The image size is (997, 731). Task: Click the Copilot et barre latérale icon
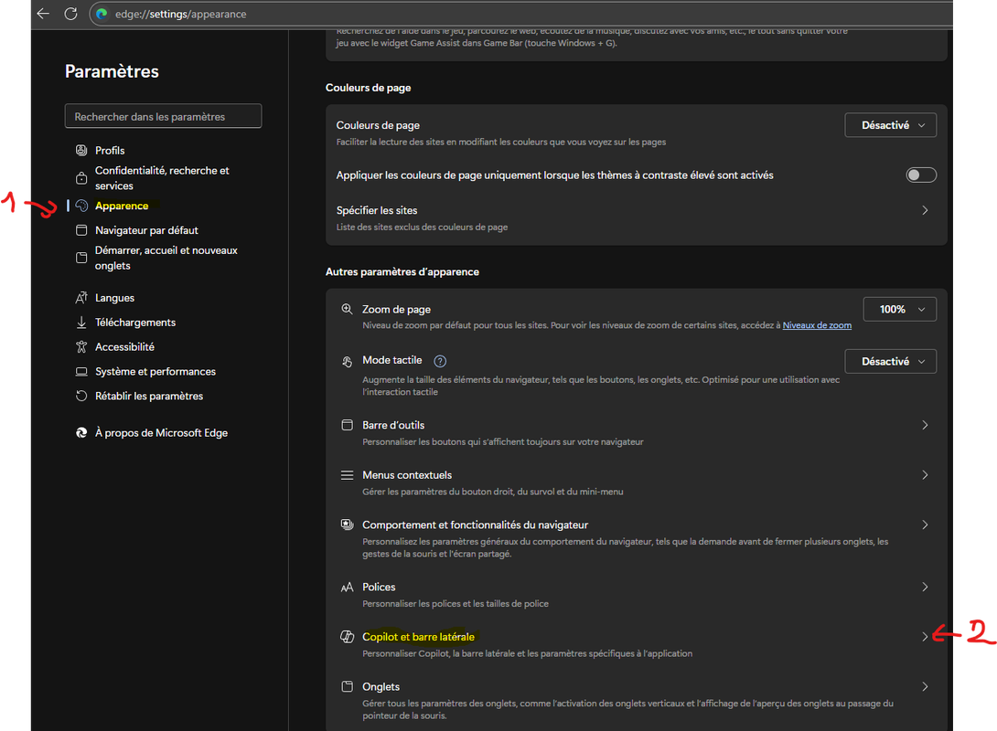tap(348, 637)
